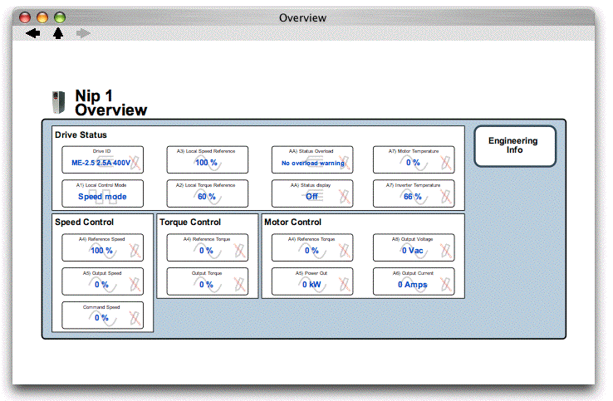
Task: Click the up arrow navigation icon
Action: click(58, 33)
